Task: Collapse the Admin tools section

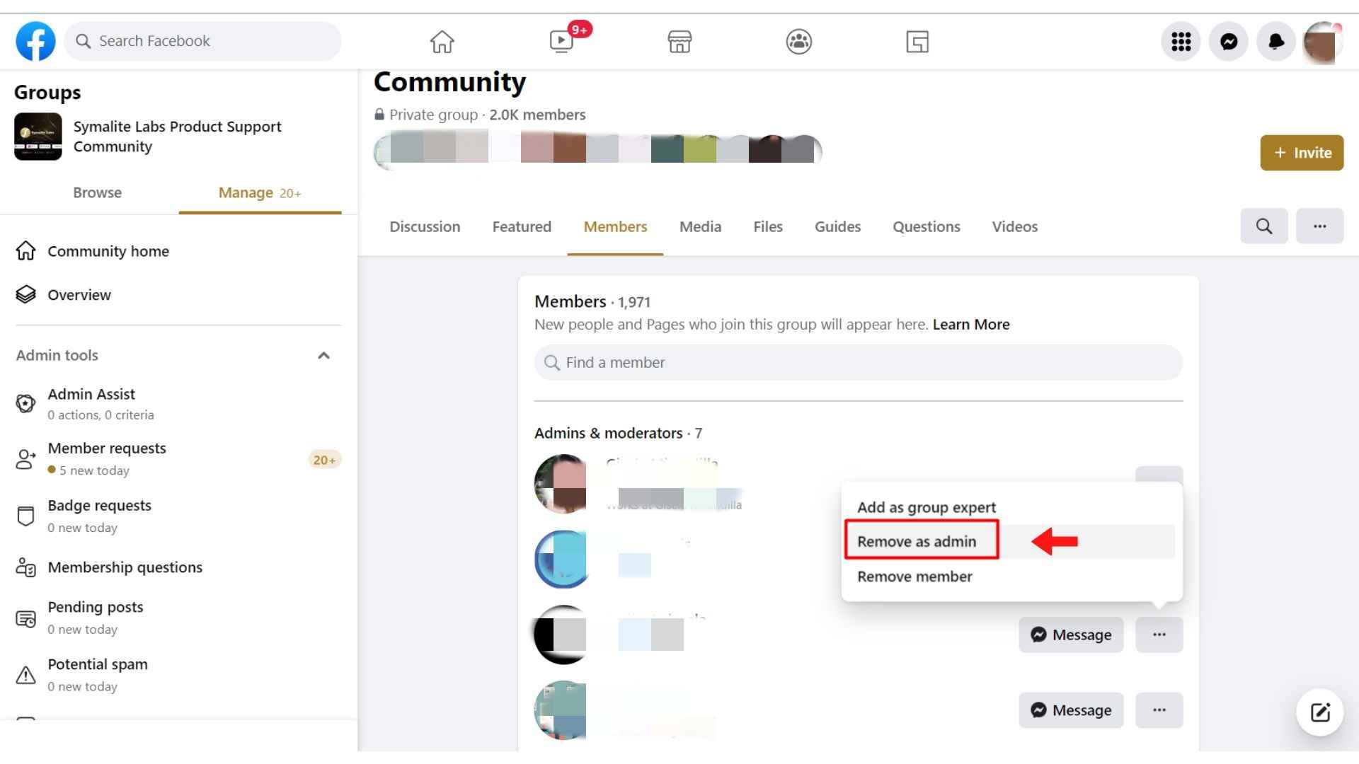Action: coord(323,356)
